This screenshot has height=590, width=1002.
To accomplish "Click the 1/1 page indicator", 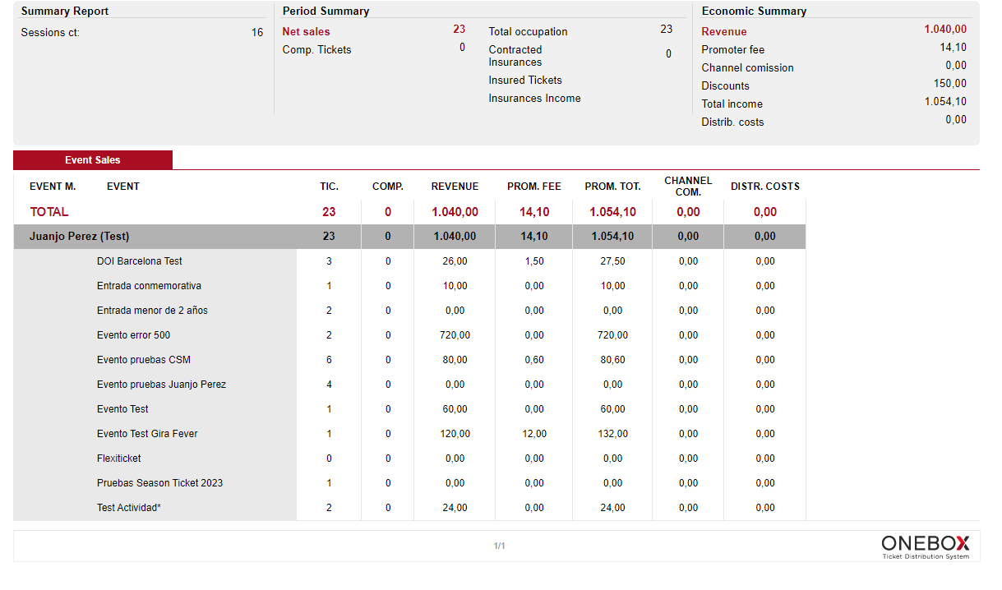I will [x=499, y=546].
